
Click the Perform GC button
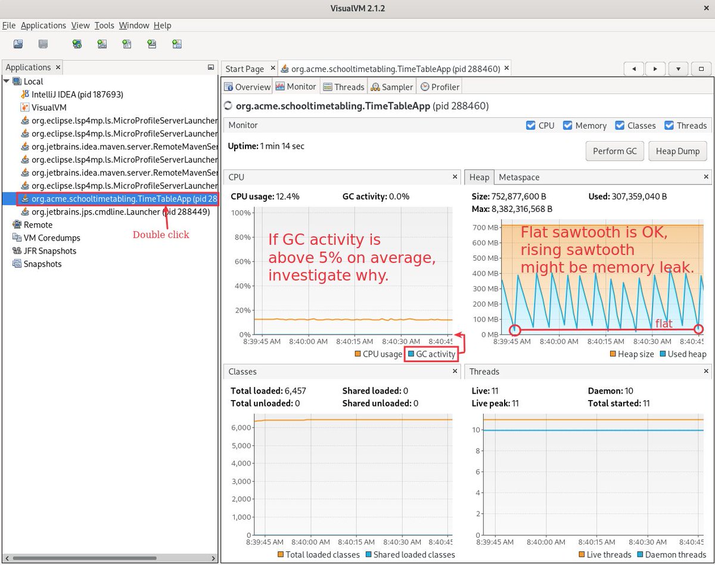615,151
